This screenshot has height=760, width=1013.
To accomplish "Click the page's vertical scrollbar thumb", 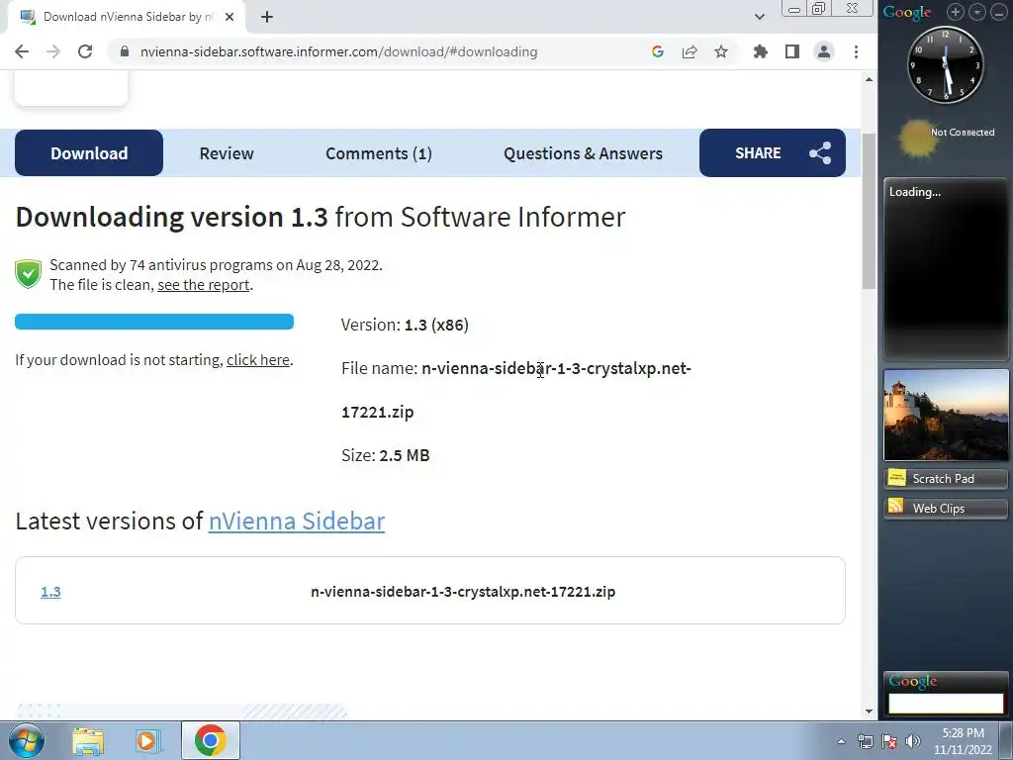I will 869,212.
